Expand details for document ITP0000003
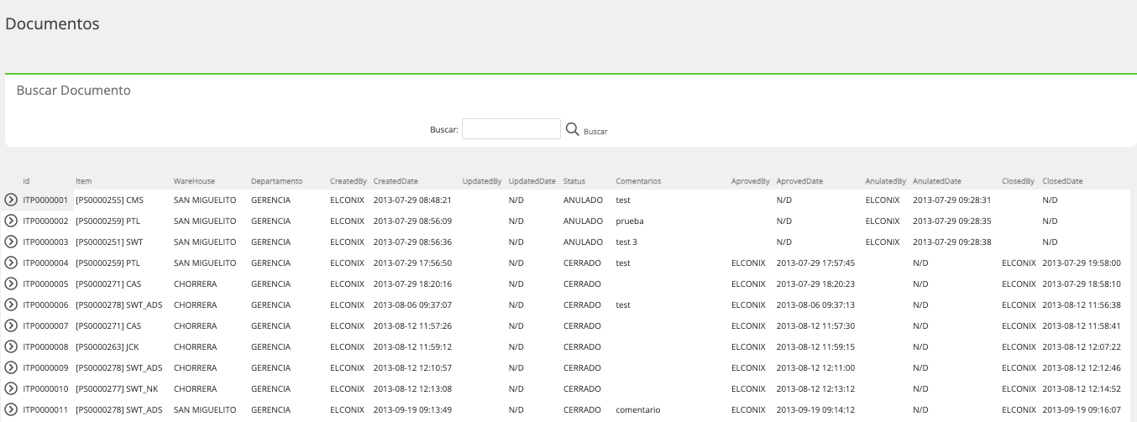Image resolution: width=1137 pixels, height=422 pixels. [11, 242]
